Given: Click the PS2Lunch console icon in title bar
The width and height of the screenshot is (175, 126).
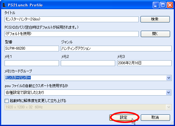Looking at the screenshot, I should [4, 5].
